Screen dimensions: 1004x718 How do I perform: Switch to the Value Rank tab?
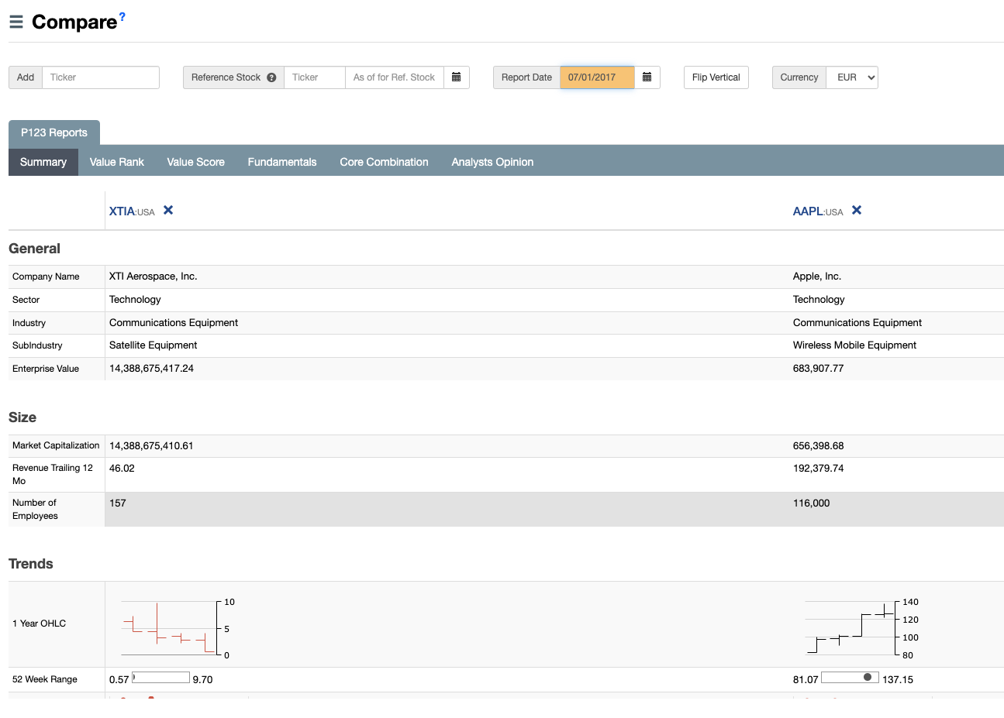(117, 162)
